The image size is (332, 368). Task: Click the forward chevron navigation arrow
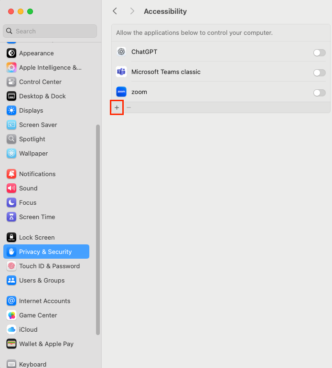click(x=132, y=11)
